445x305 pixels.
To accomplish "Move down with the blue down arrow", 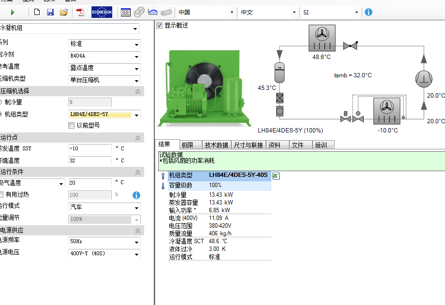I will coord(163,186).
